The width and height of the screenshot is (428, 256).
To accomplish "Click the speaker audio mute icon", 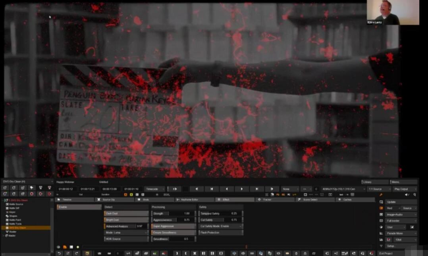I will (407, 195).
